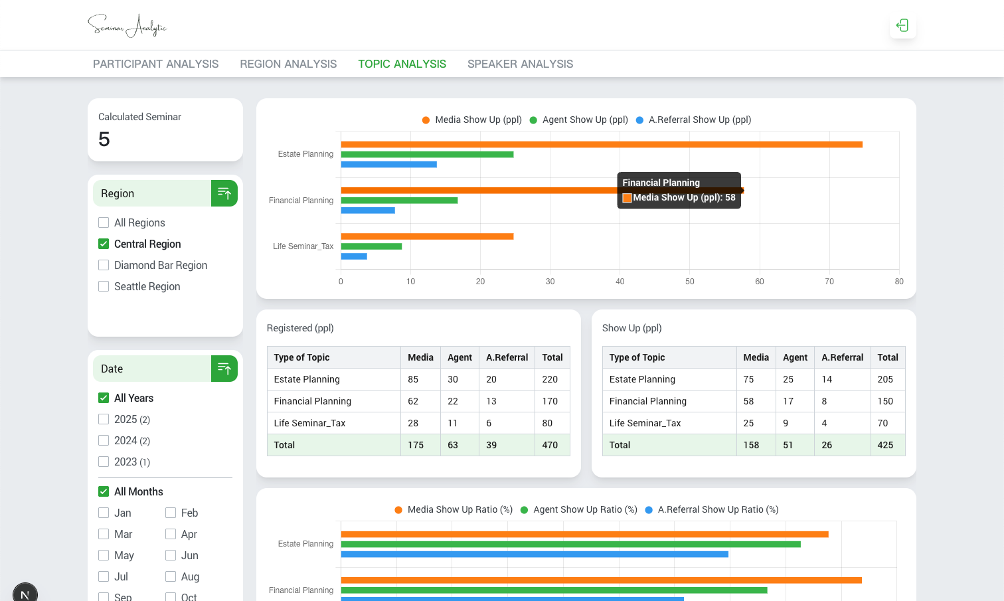
Task: Click the blue Estate Planning A.Referral Show Up bar
Action: point(388,165)
